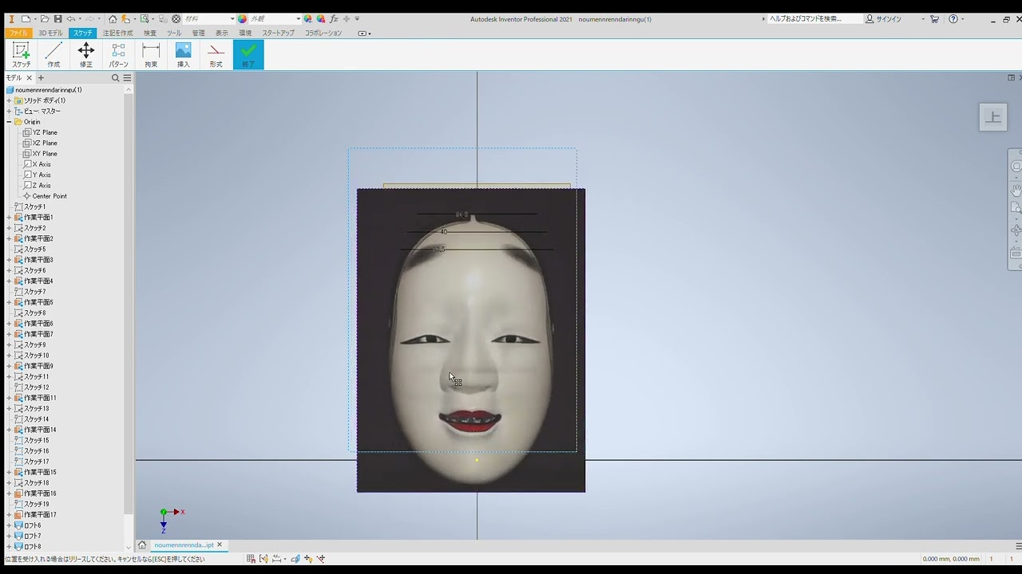Switch to the 検査 tab
Image resolution: width=1022 pixels, height=574 pixels.
[150, 33]
